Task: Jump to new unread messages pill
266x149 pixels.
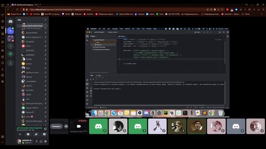Action: 32,26
